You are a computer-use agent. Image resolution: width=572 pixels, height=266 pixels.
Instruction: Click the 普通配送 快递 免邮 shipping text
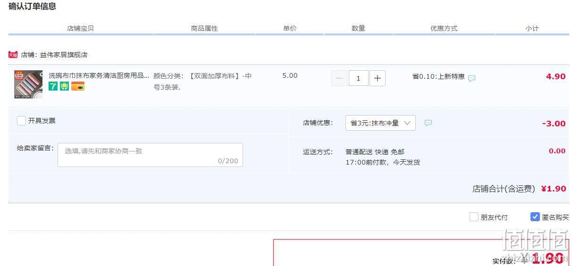point(375,152)
